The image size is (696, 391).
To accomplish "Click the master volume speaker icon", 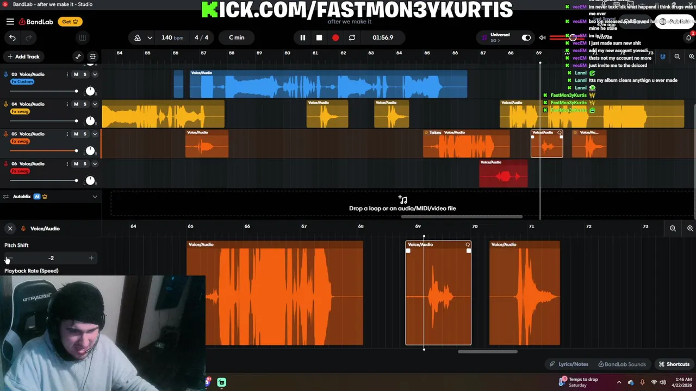I will [x=542, y=37].
